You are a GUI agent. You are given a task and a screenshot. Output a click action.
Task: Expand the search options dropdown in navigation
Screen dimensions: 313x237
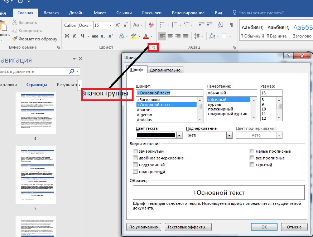pyautogui.click(x=78, y=71)
